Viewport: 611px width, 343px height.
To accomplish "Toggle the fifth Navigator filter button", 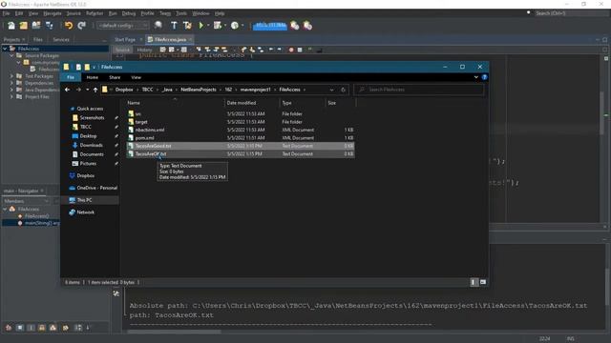I will point(53,328).
